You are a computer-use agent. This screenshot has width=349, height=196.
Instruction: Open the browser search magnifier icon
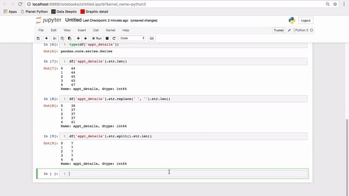pyautogui.click(x=328, y=4)
